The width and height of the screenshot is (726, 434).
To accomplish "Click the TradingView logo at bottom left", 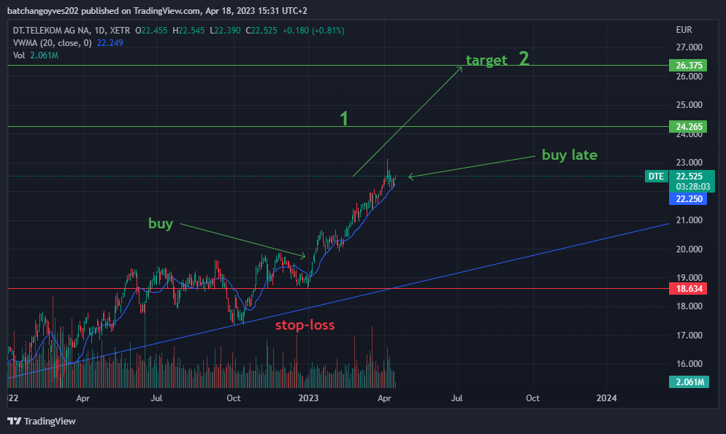I will pos(41,421).
